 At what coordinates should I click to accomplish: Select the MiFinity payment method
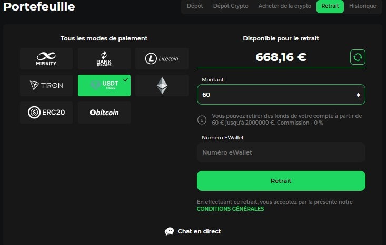click(x=46, y=58)
